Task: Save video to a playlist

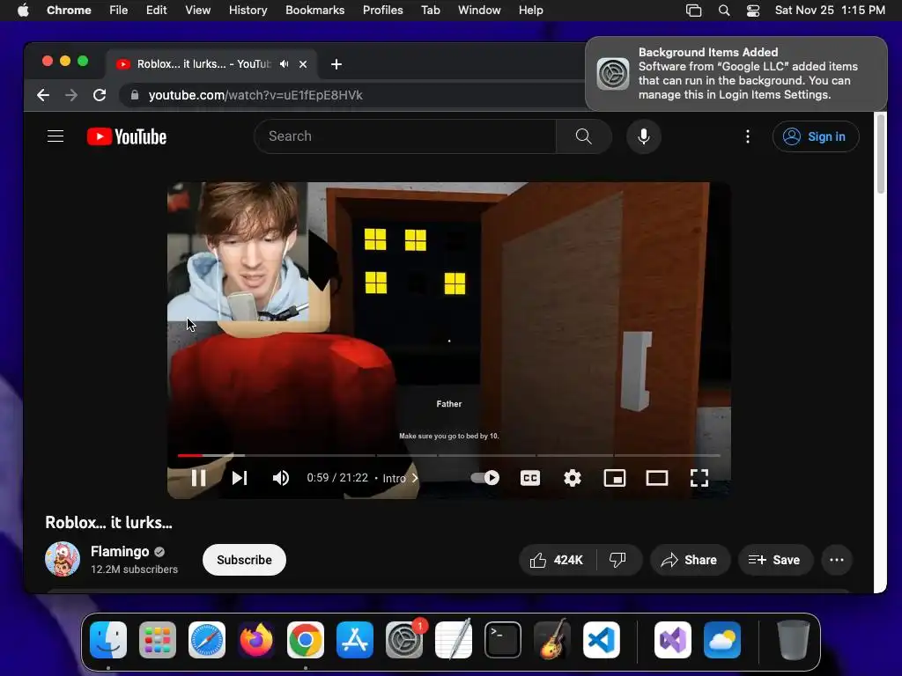Action: coord(775,560)
